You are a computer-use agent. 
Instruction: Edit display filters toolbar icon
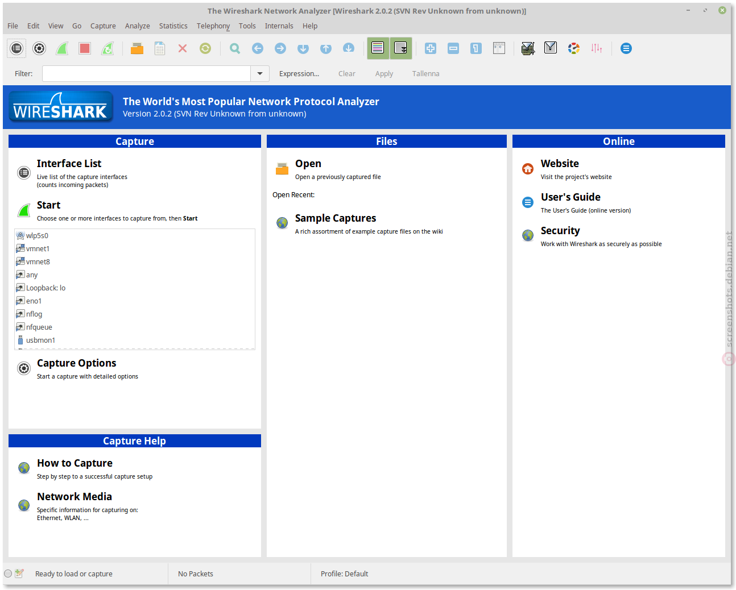tap(551, 48)
